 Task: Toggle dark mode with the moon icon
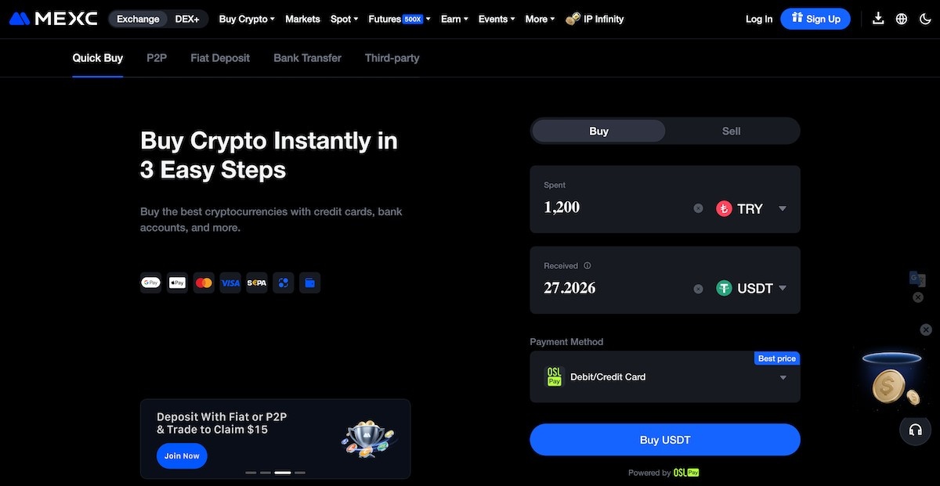point(925,17)
